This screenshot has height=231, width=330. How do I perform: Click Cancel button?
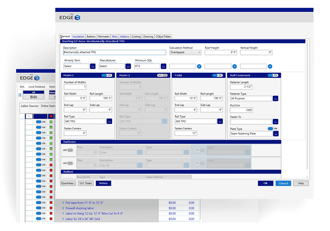point(283,183)
